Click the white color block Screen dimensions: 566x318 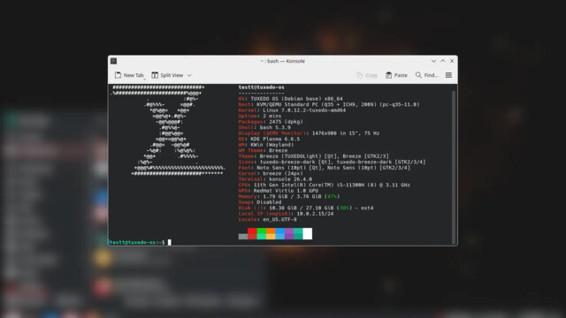[308, 233]
